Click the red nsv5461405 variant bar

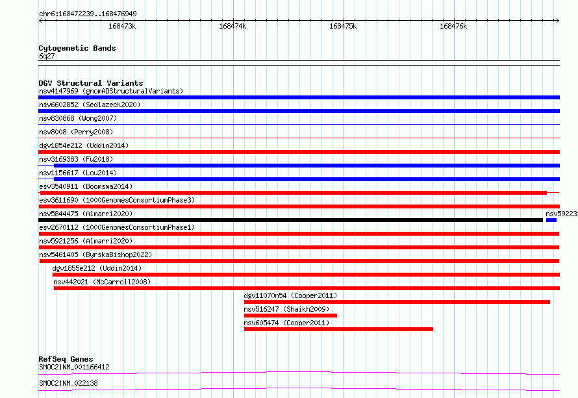click(299, 261)
